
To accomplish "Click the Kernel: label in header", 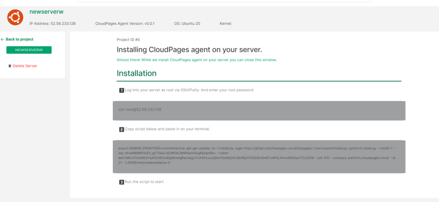I will pos(226,24).
